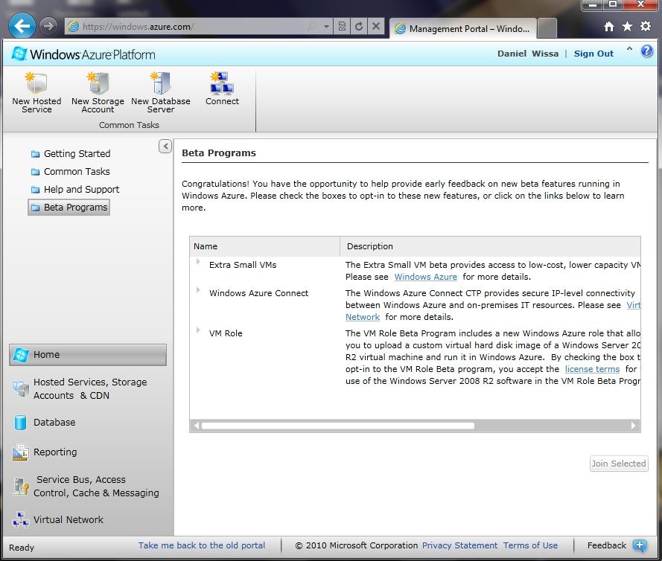This screenshot has width=662, height=561.
Task: Click the Virtual Network icon in sidebar
Action: point(20,519)
